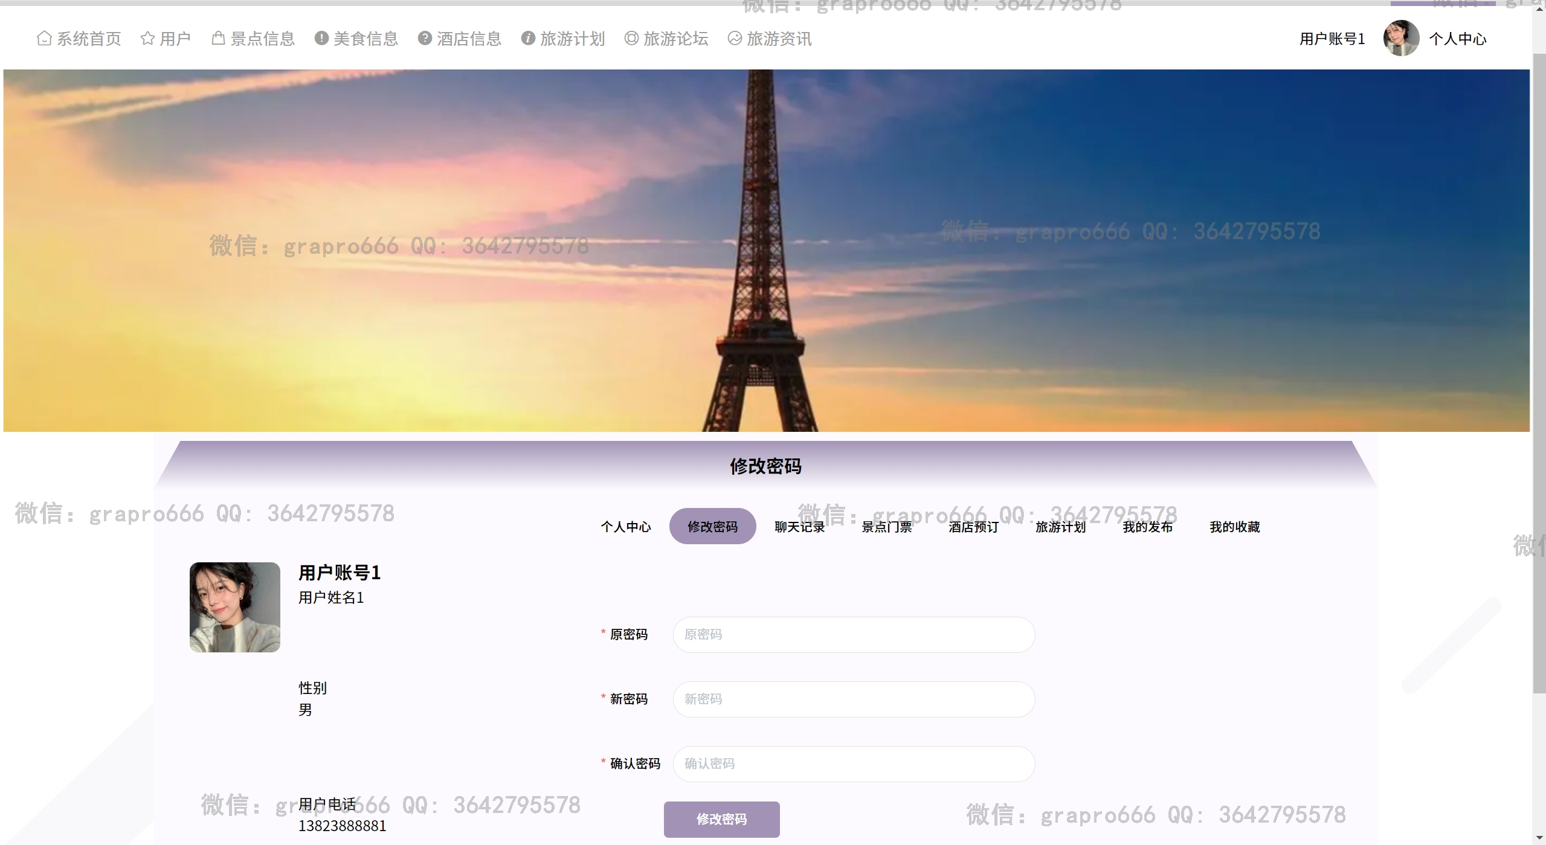Screen dimensions: 1546x845
Task: Select the 我的收藏 tab
Action: point(1234,527)
